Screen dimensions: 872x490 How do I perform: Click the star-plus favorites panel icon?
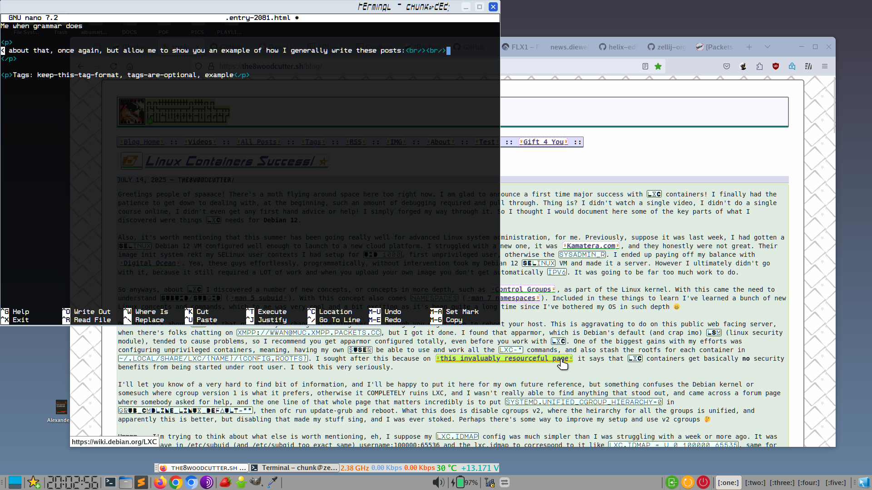tap(34, 482)
